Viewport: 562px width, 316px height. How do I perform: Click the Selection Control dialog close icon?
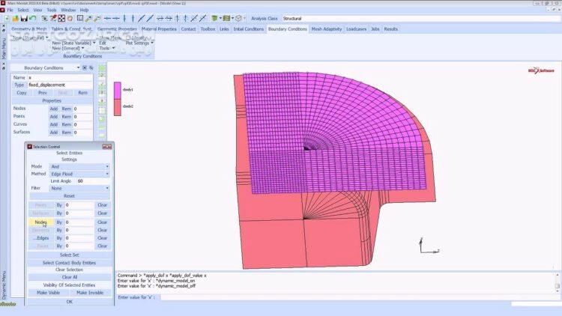tap(109, 147)
